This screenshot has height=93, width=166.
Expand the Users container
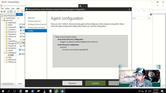point(4,57)
